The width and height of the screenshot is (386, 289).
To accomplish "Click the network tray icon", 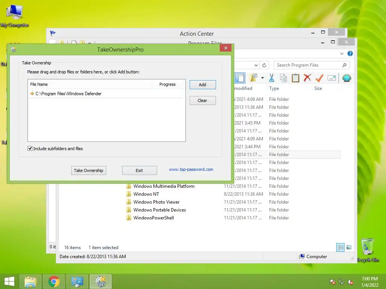I will pyautogui.click(x=342, y=282).
